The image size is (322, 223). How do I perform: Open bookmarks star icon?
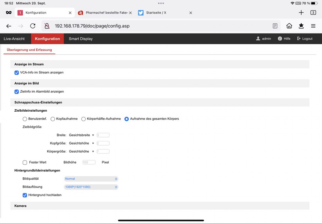[301, 26]
